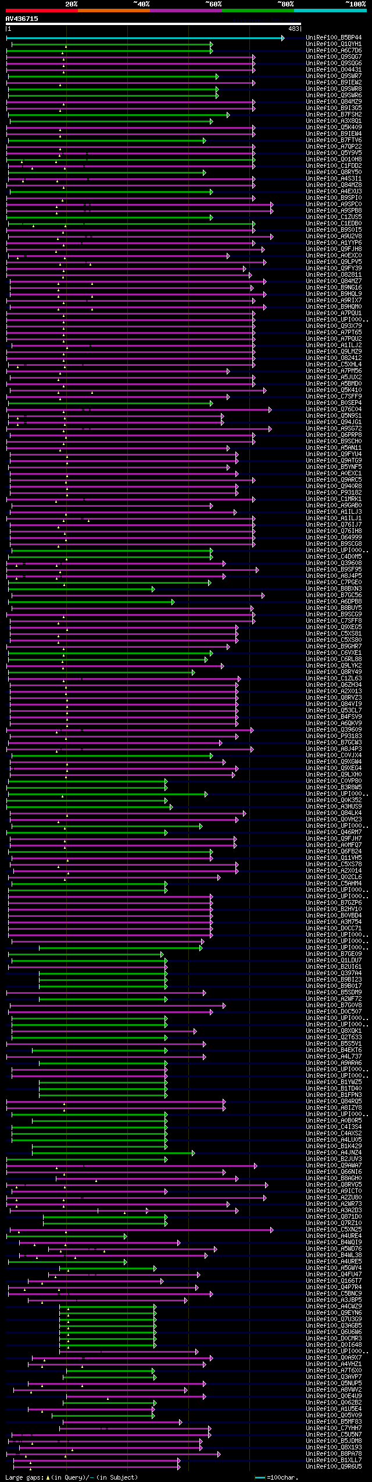The image size is (372, 1482).
Task: Select hit label UniRef100_O04431
Action: point(334,70)
